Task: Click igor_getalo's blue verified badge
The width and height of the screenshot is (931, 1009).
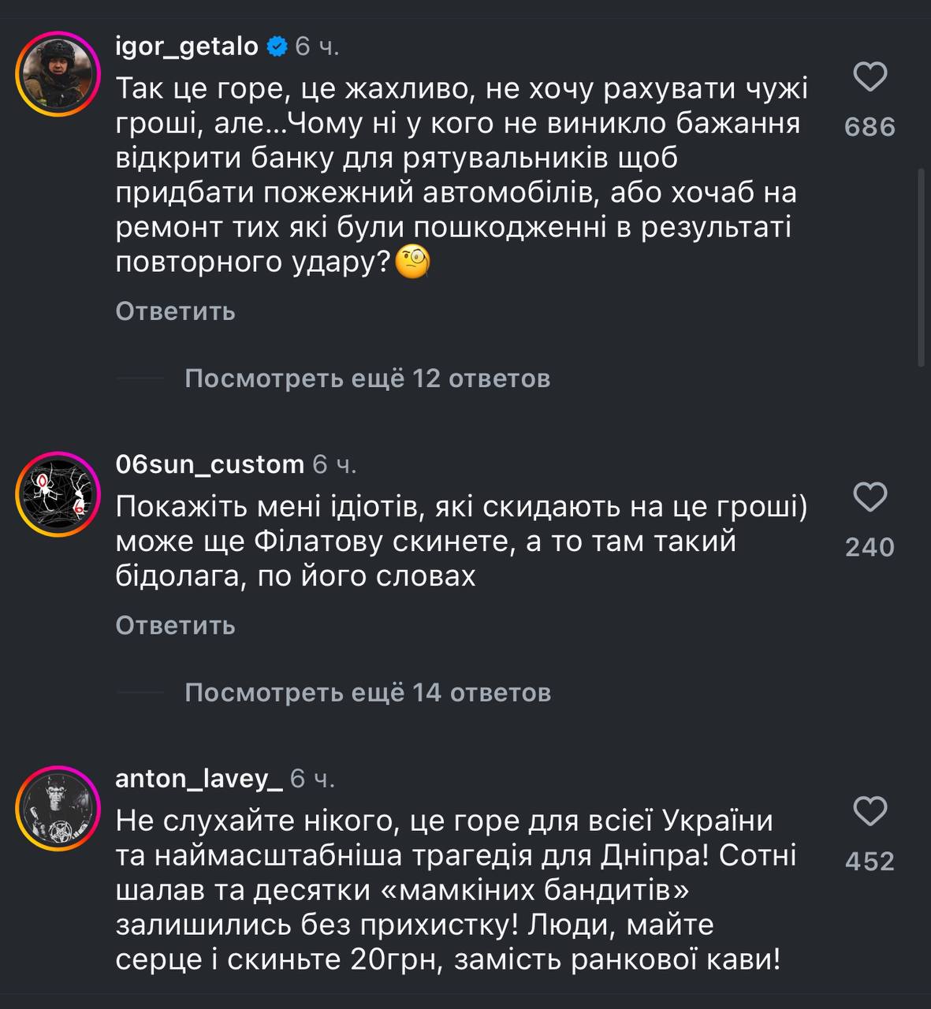Action: coord(277,47)
